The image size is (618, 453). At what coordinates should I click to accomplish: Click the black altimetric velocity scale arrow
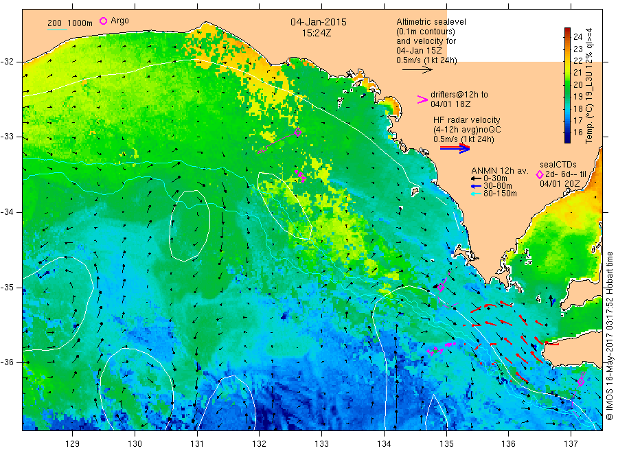pos(417,70)
